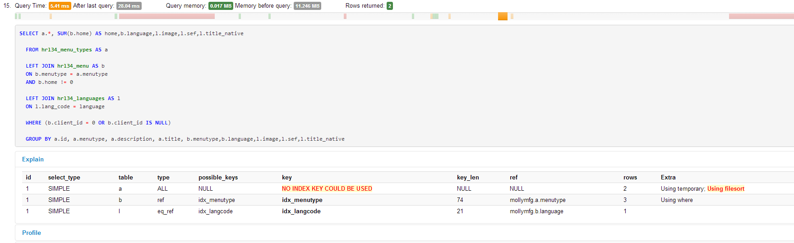Click the LEFT JOIN hr134_menu AS b line
794x243 pixels.
[x=65, y=66]
